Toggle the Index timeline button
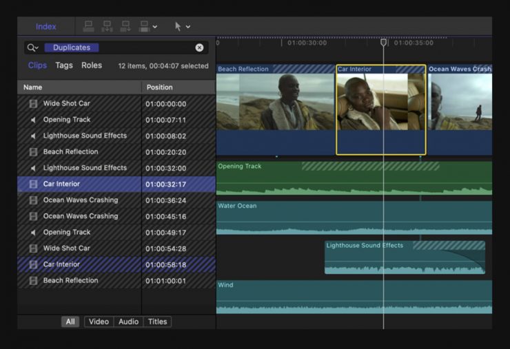This screenshot has height=349, width=510. click(x=46, y=26)
